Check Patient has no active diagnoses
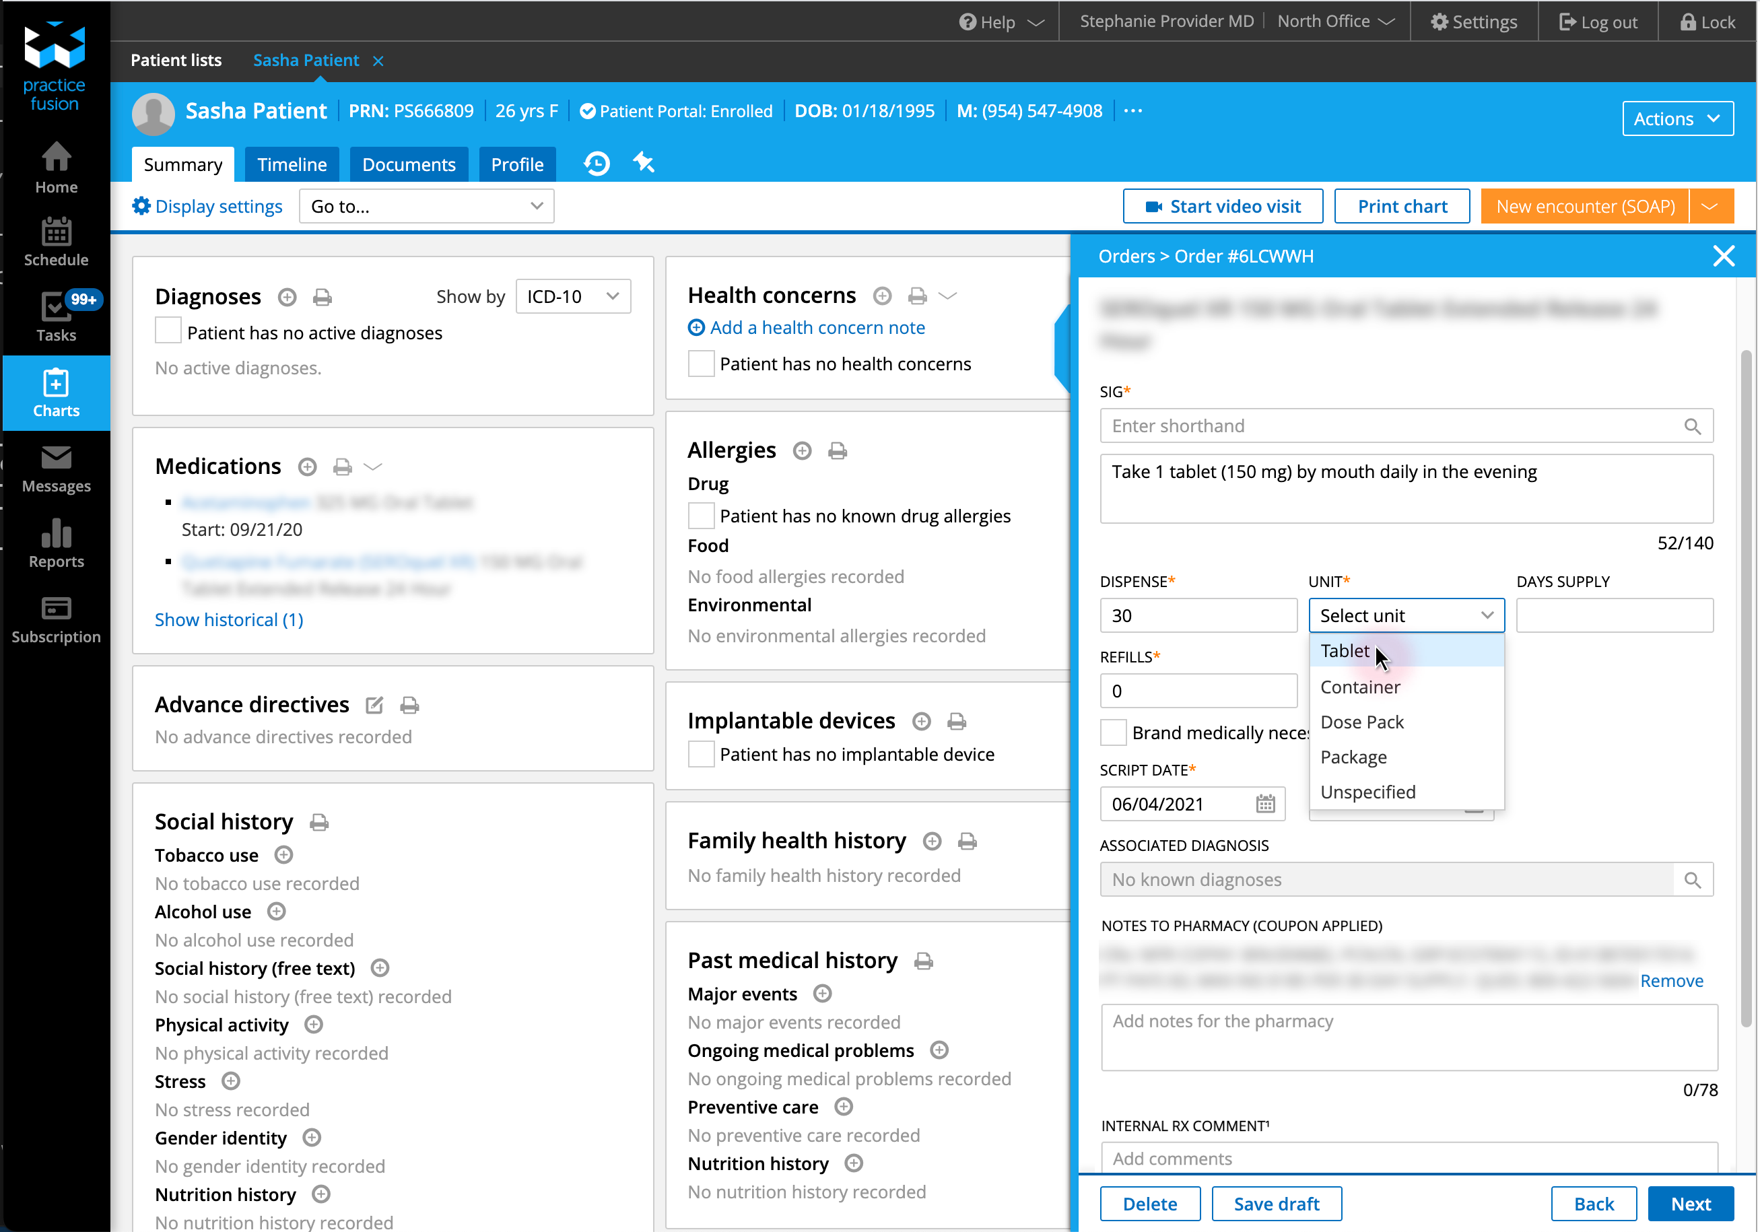This screenshot has height=1232, width=1760. (168, 332)
